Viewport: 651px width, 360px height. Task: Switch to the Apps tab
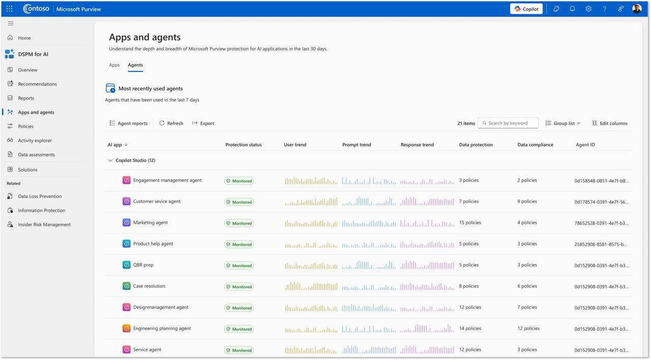point(114,65)
